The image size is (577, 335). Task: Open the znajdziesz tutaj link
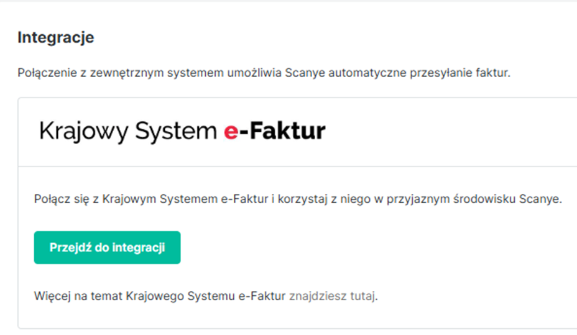333,296
